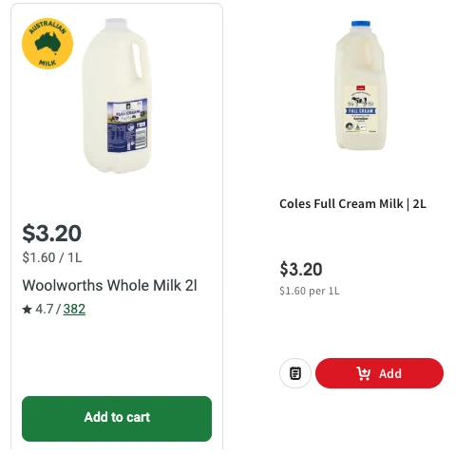Open the Coles Full Cream Milk 2L title
The width and height of the screenshot is (474, 454).
352,203
